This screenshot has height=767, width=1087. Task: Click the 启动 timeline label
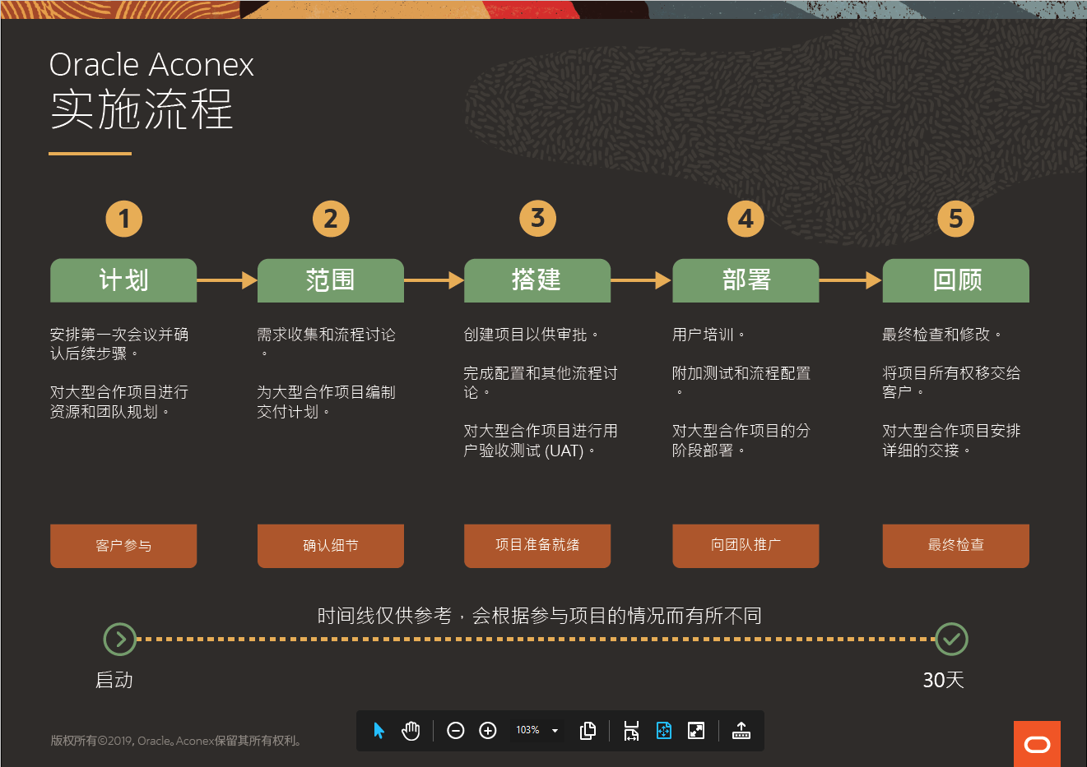click(114, 680)
